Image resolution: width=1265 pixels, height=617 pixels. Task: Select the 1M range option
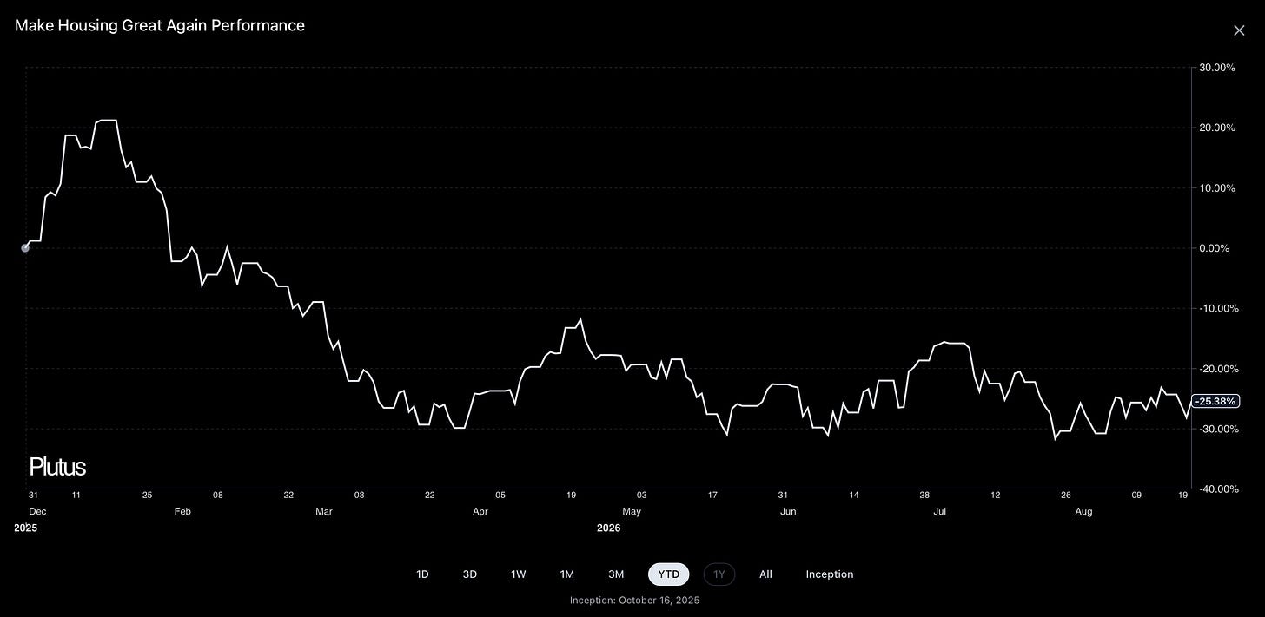point(567,574)
